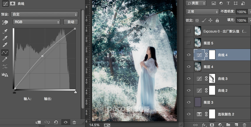251x127 pixels.
Task: Show the Exposure 6 layer visibility box
Action: (189, 31)
